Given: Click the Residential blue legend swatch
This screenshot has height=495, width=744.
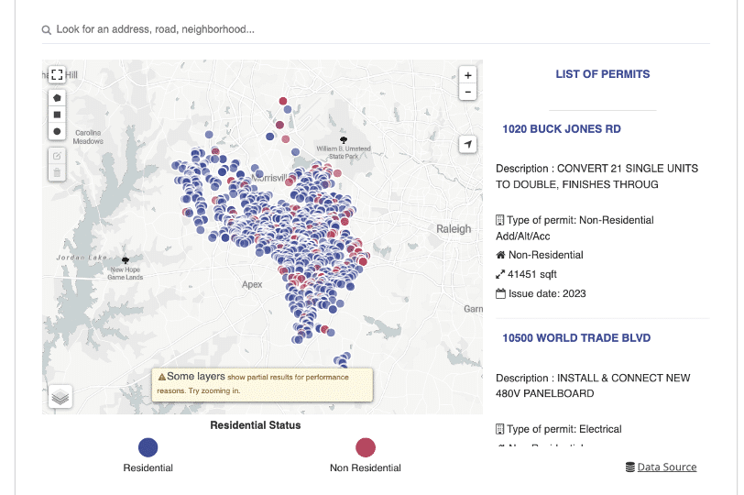Looking at the screenshot, I should pos(148,447).
